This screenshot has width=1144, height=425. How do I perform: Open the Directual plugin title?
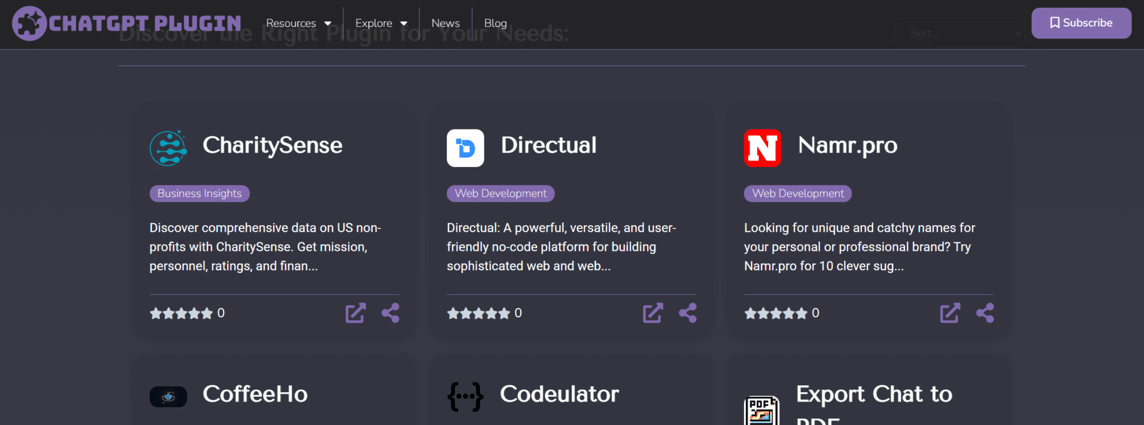(x=549, y=145)
